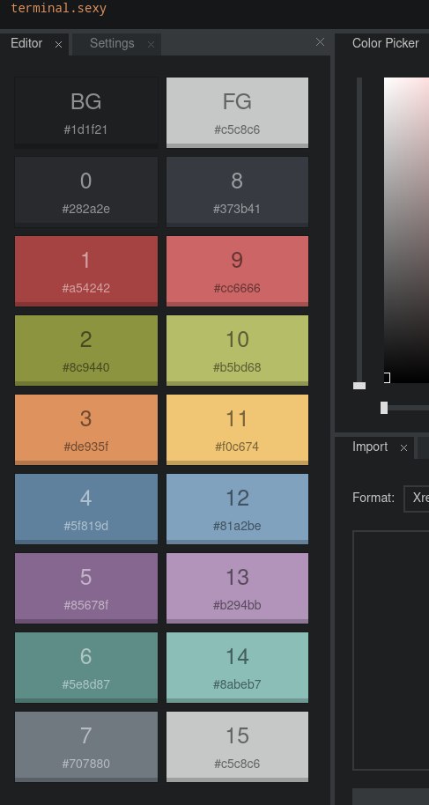Pick color 8 swatch #373b41
This screenshot has width=429, height=805.
237,192
